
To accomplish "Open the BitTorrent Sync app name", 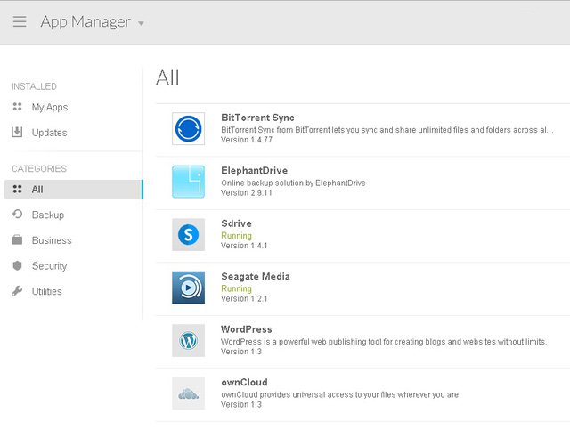I will (257, 118).
